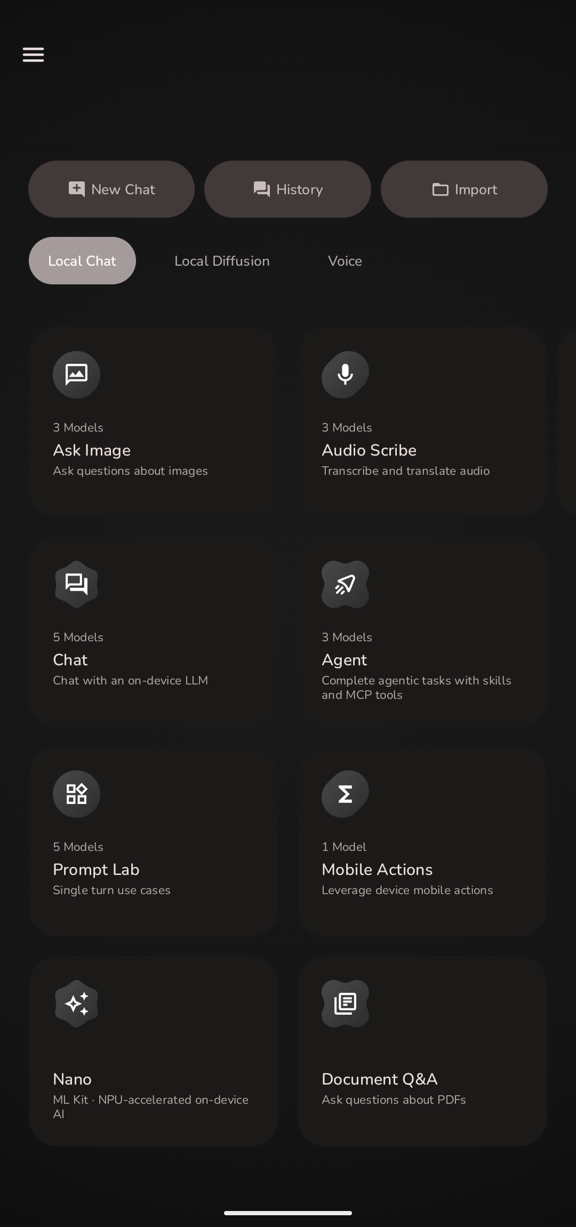This screenshot has height=1227, width=576.
Task: Click the Import folder button
Action: click(464, 189)
